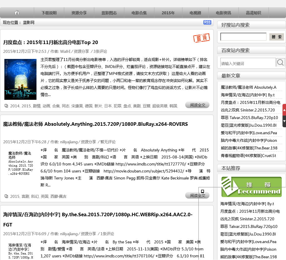This screenshot has height=260, width=286.
Task: Open the 蓝影图志 menu
Action: click(x=109, y=13)
